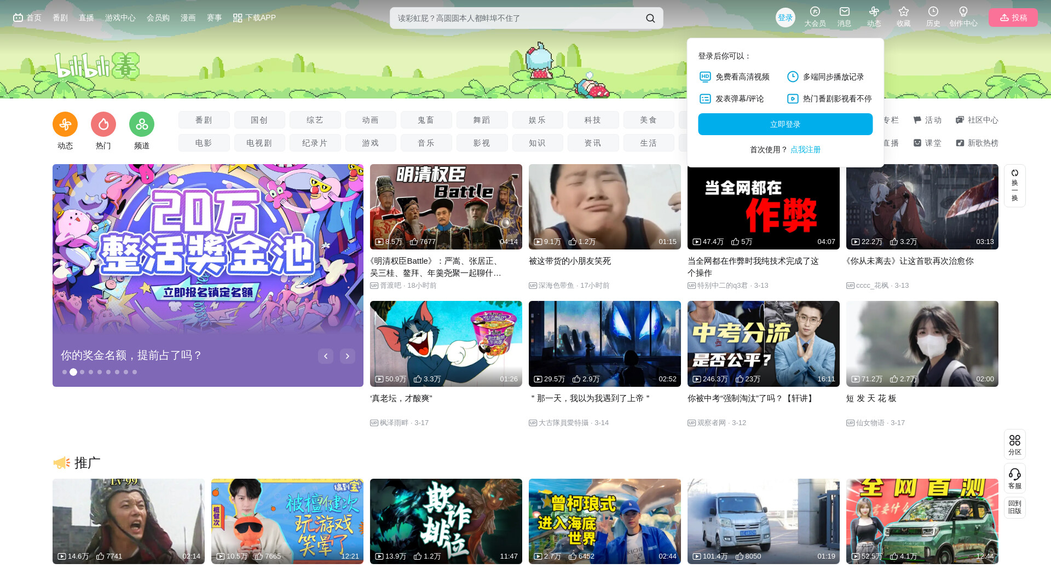Click the 课堂 icon
Image resolution: width=1051 pixels, height=569 pixels.
[x=917, y=143]
